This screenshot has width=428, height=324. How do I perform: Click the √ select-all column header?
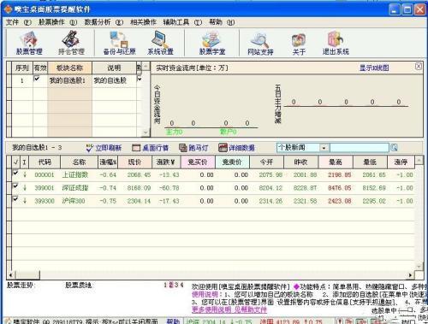(16, 162)
